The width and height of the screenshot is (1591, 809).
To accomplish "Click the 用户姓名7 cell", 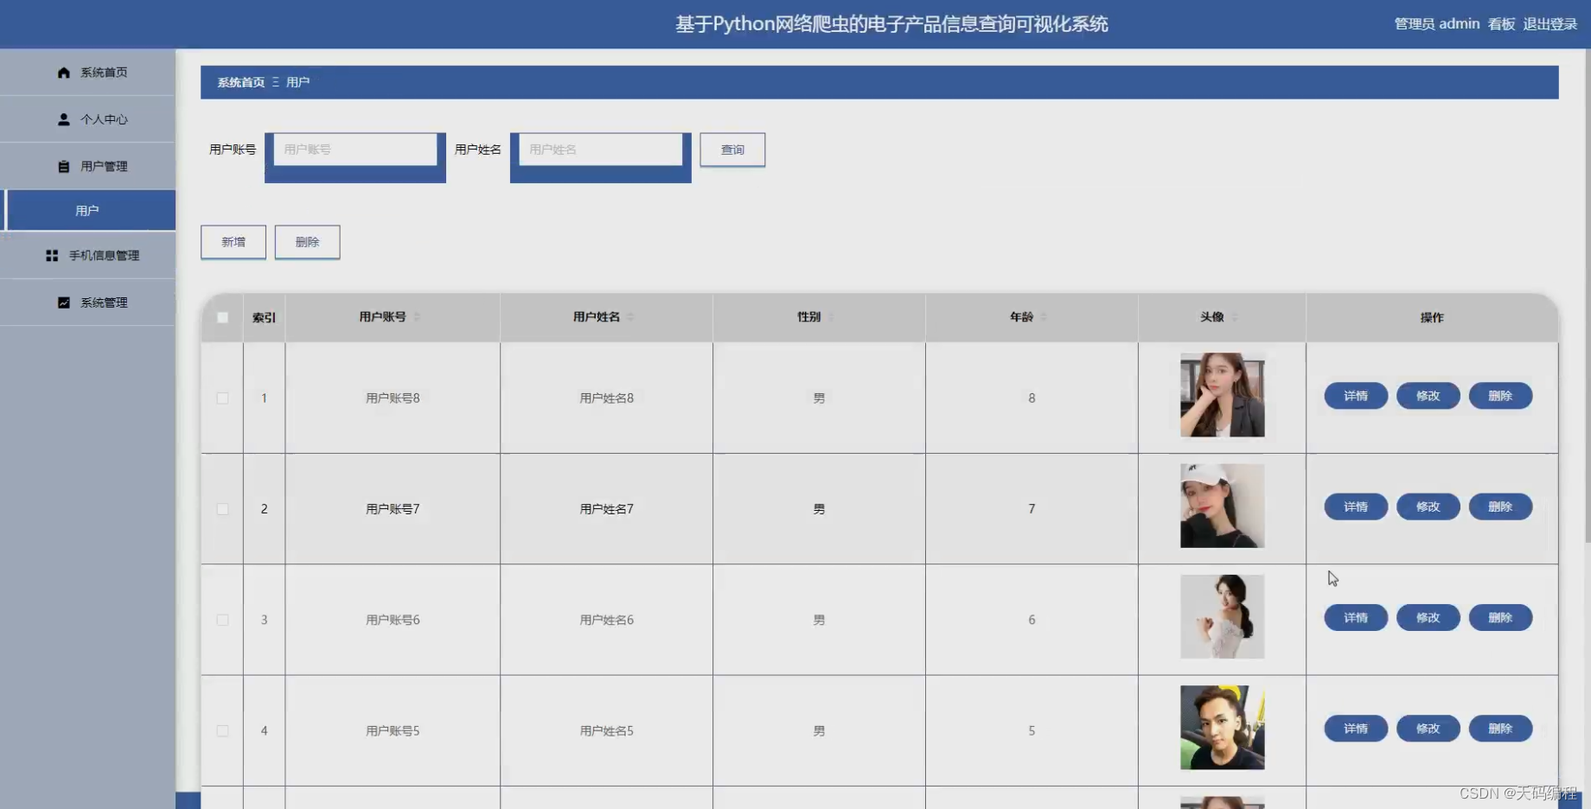I will 607,509.
